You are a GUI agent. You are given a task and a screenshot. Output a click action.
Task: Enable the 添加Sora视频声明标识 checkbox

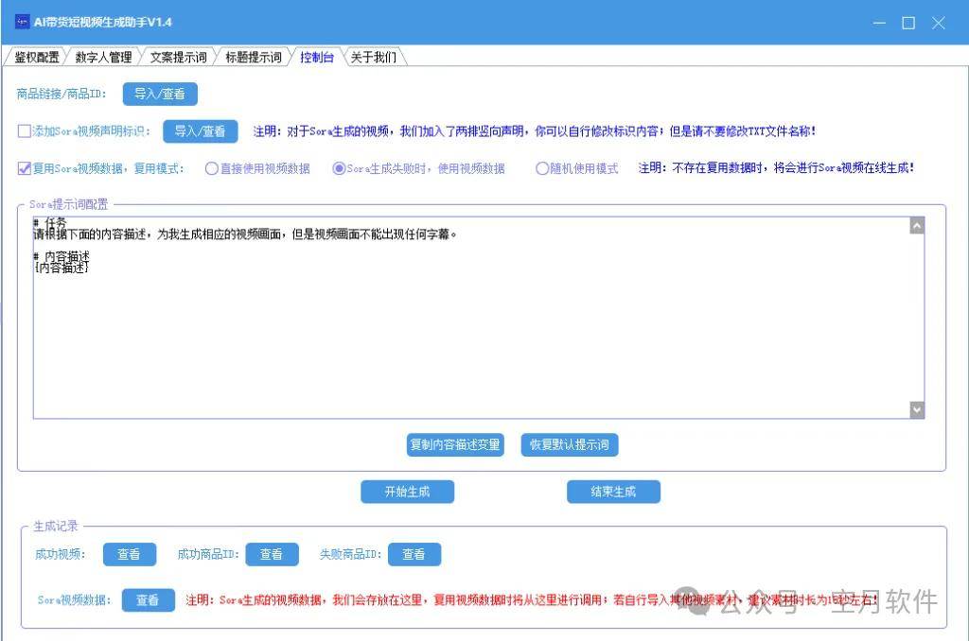(x=24, y=130)
